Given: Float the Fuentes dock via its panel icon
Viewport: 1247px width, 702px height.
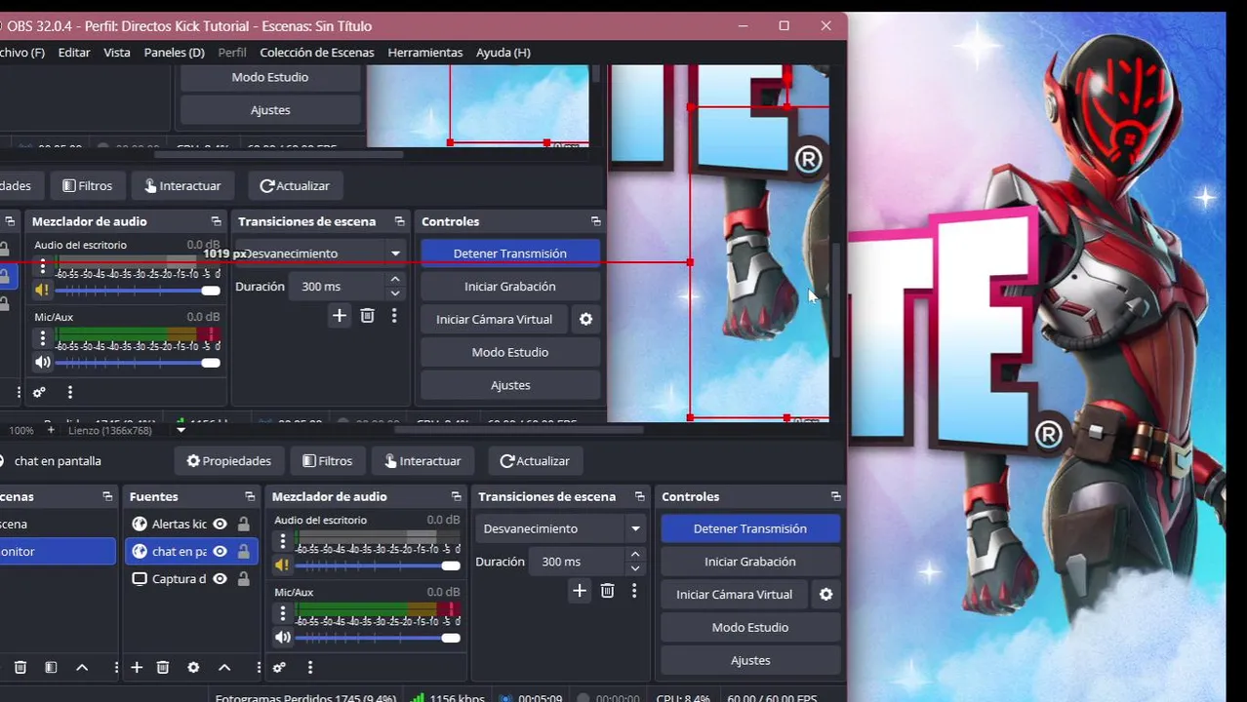Looking at the screenshot, I should [x=250, y=496].
